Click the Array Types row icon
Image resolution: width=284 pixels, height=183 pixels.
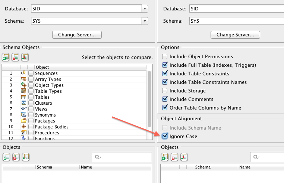(23, 79)
